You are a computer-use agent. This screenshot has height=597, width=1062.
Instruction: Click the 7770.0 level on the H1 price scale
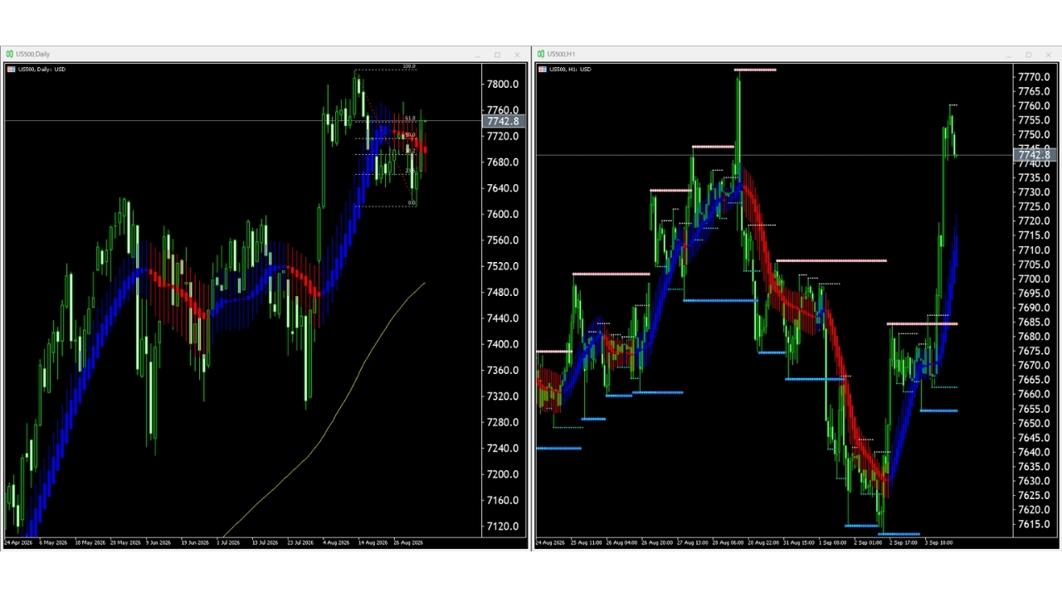[1034, 77]
